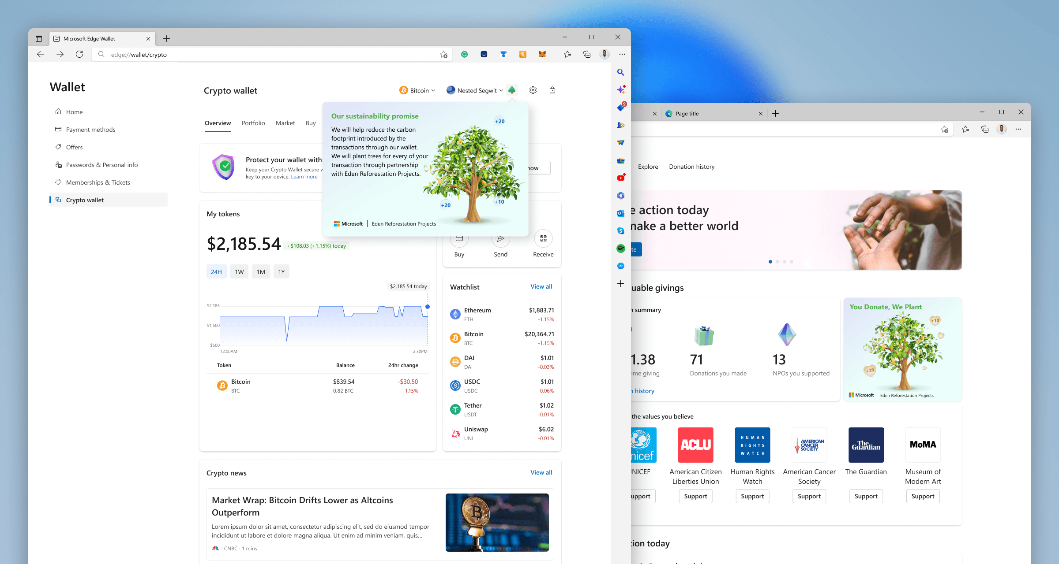The width and height of the screenshot is (1059, 564).
Task: Click the MetaMask fox extension icon
Action: [542, 54]
